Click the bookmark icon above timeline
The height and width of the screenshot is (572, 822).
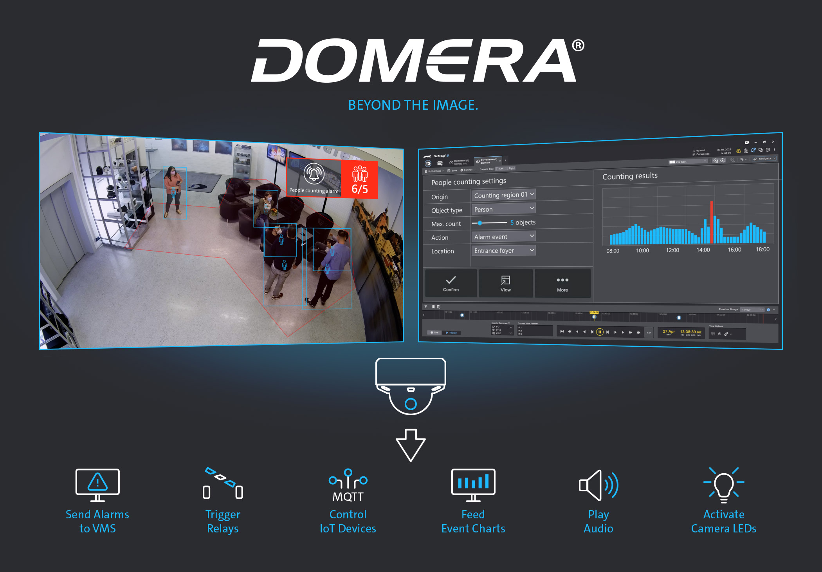click(x=433, y=307)
